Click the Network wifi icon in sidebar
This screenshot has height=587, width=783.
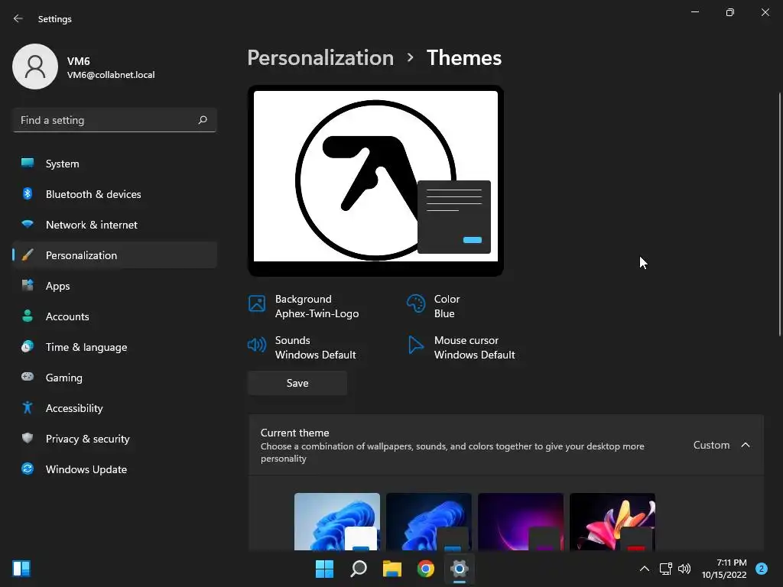[x=28, y=224]
